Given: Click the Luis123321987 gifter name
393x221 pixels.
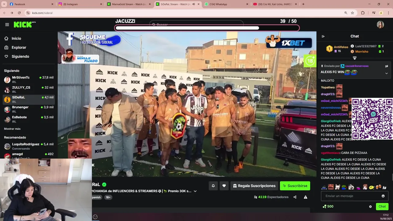Looking at the screenshot, I should click(366, 46).
